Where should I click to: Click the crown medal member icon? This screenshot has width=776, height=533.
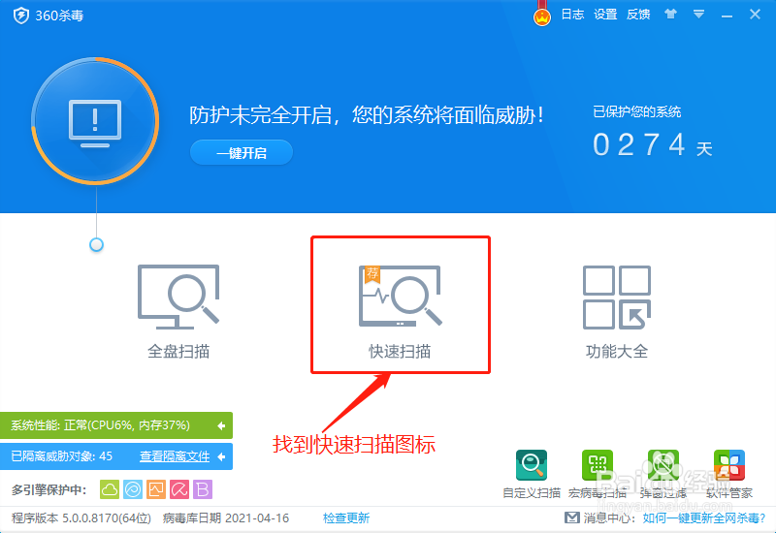point(542,15)
